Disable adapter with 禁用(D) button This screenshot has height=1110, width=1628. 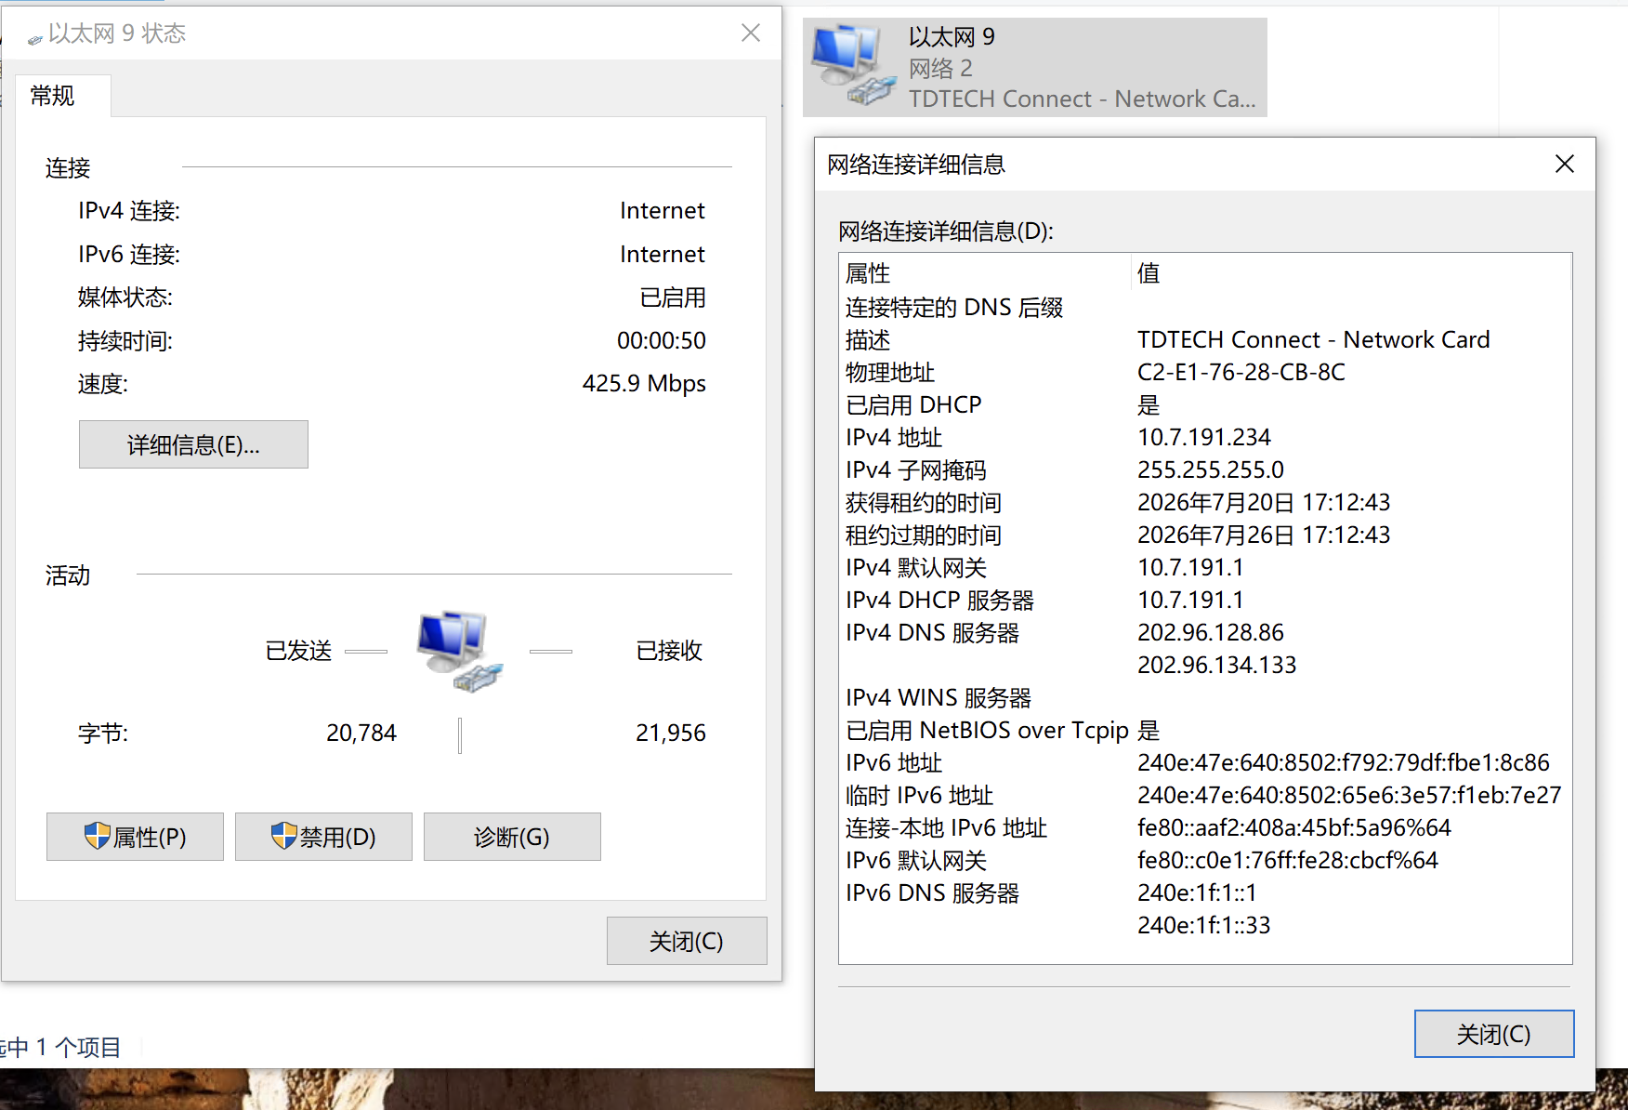[x=323, y=837]
